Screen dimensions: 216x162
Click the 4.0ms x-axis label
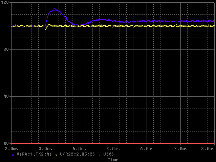click(x=79, y=149)
